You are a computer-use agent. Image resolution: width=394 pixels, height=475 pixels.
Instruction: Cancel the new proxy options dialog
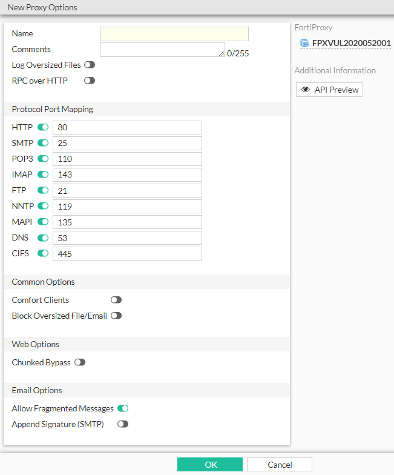[280, 465]
